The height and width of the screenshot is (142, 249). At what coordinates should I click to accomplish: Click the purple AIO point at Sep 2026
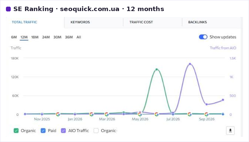(206, 104)
